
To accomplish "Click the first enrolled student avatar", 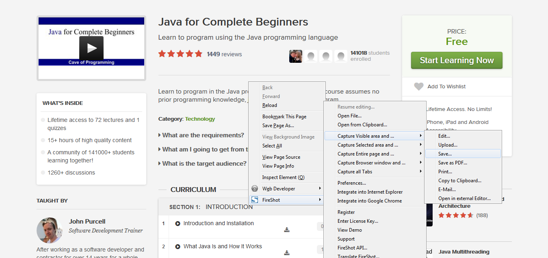I will (295, 56).
